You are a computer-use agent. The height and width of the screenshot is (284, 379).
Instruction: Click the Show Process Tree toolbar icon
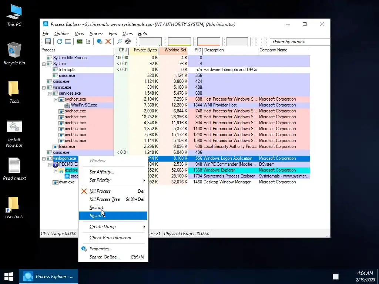click(x=88, y=41)
